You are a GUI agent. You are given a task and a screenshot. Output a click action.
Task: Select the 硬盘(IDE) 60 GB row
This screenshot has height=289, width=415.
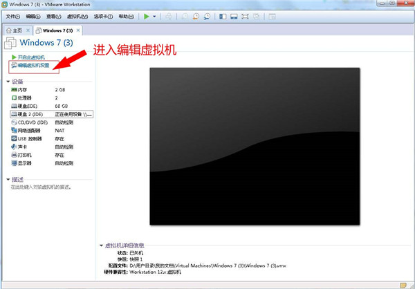[51, 106]
